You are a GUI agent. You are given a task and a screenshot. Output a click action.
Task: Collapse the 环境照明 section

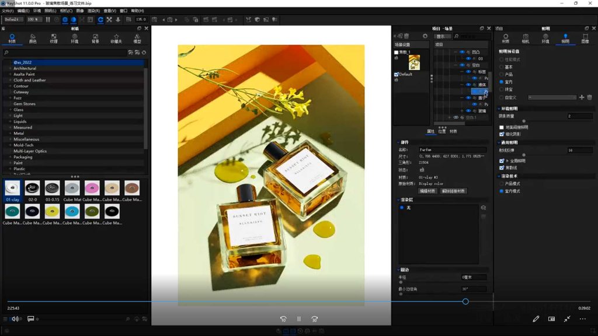point(498,109)
